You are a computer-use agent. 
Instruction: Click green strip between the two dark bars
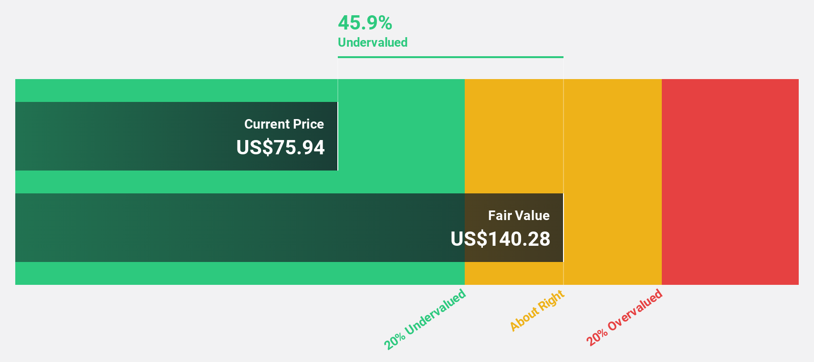click(239, 182)
